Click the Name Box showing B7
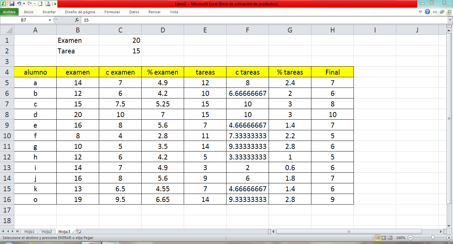 pos(24,20)
